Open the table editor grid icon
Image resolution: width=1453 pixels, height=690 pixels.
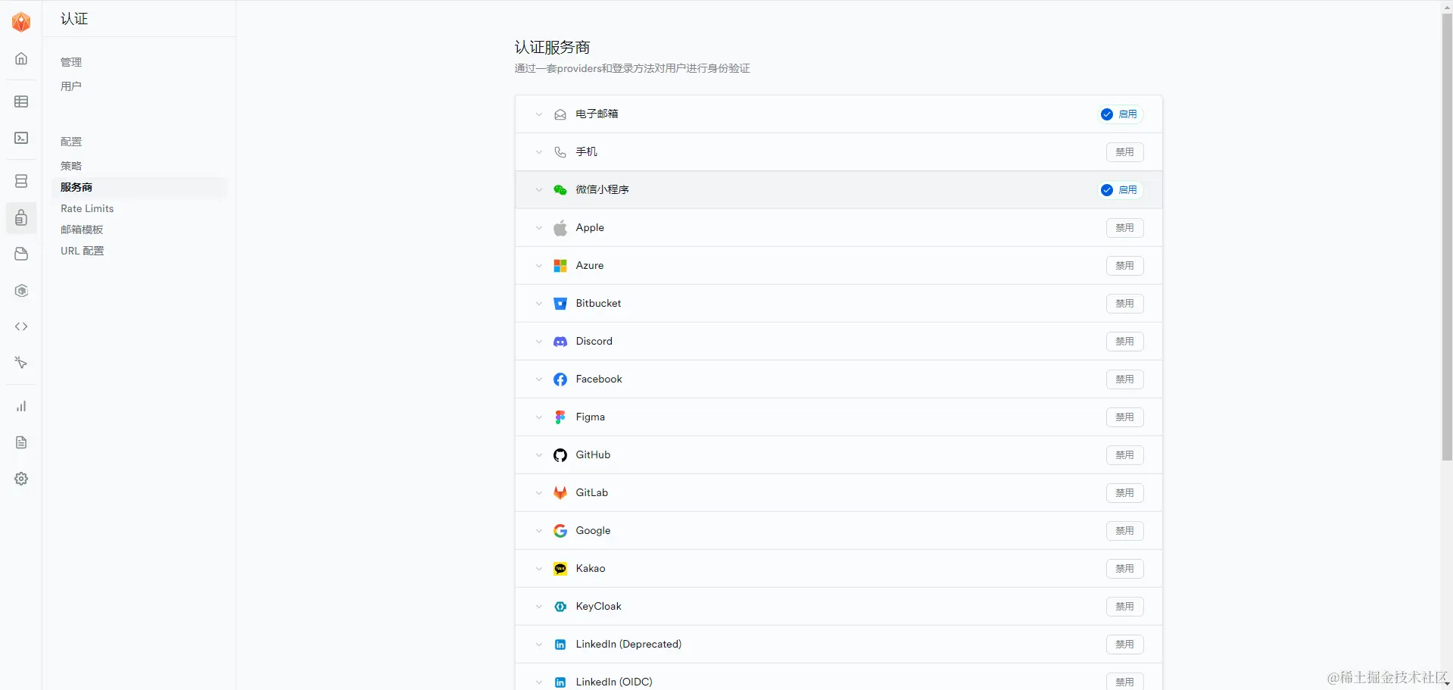tap(21, 101)
